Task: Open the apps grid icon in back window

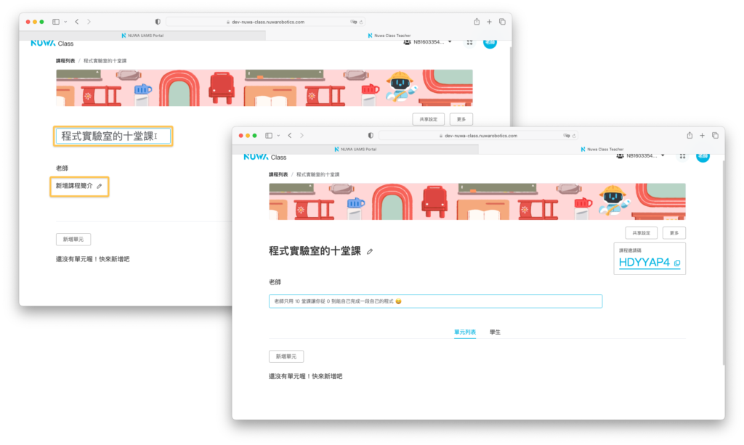Action: click(x=469, y=42)
